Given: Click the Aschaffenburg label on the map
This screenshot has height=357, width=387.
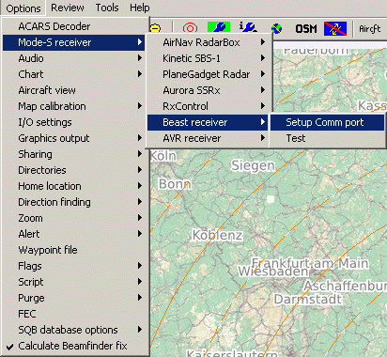Looking at the screenshot, I should point(345,286).
